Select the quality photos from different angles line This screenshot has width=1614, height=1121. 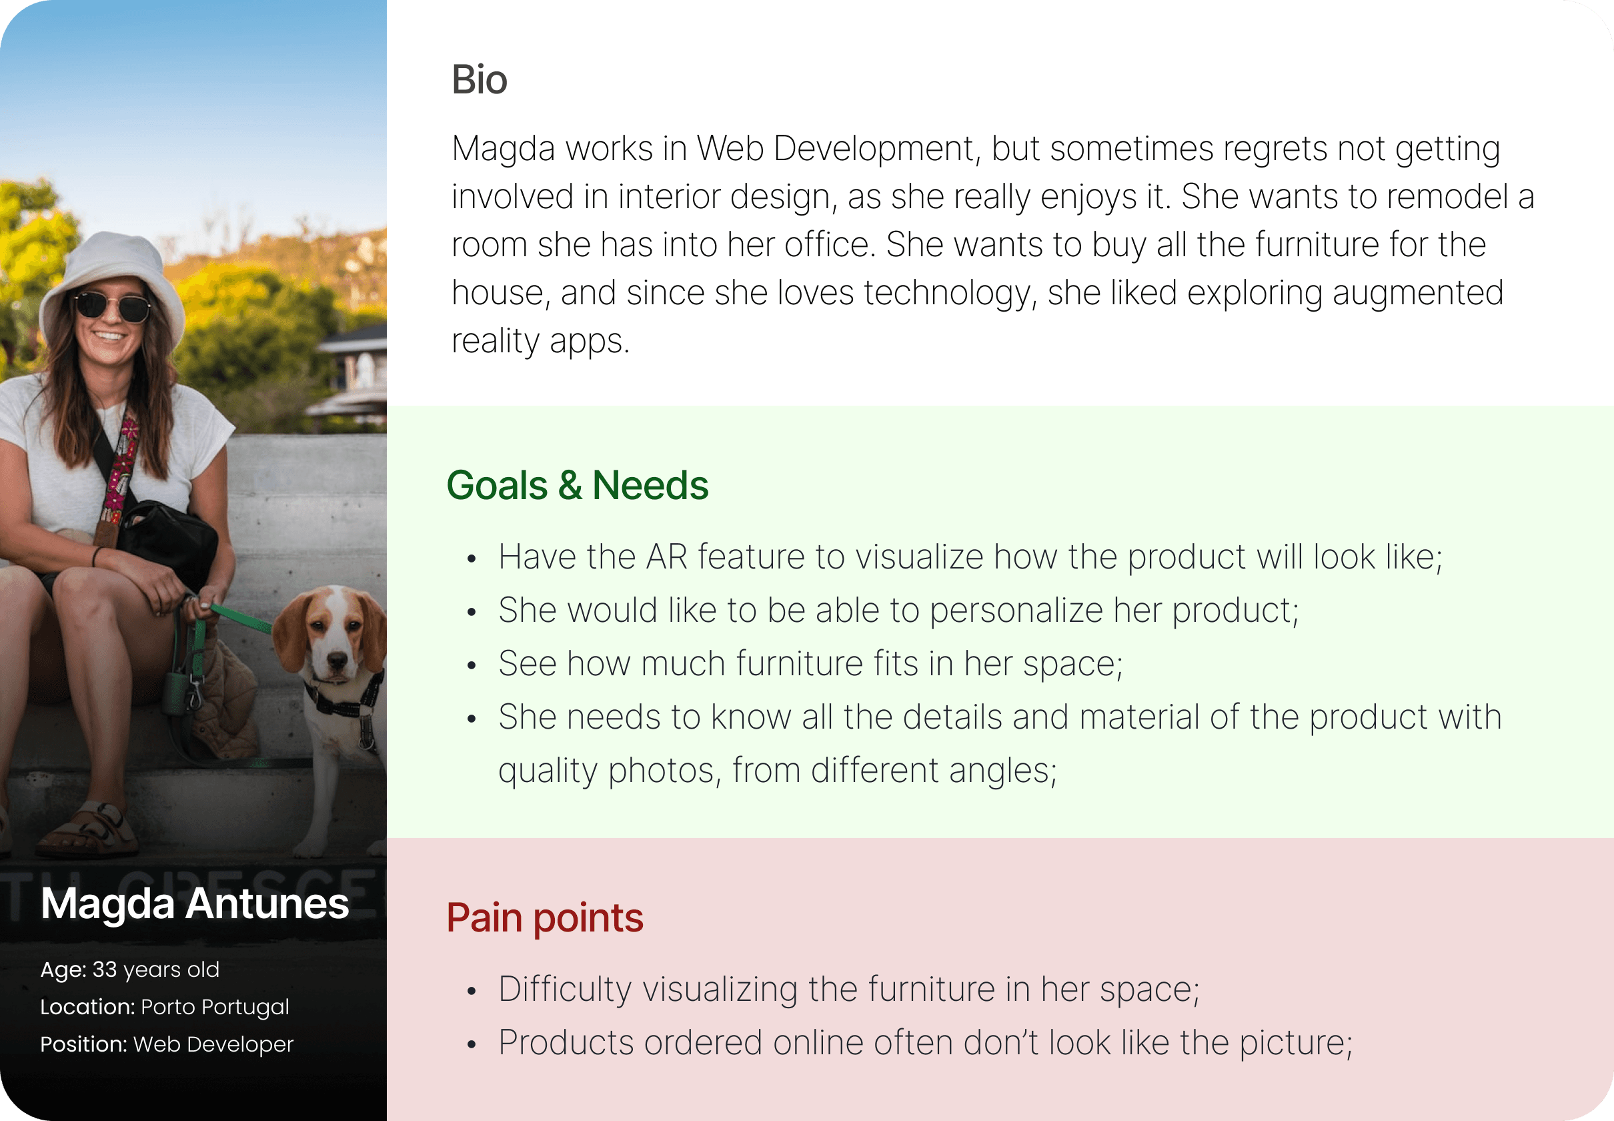[778, 771]
